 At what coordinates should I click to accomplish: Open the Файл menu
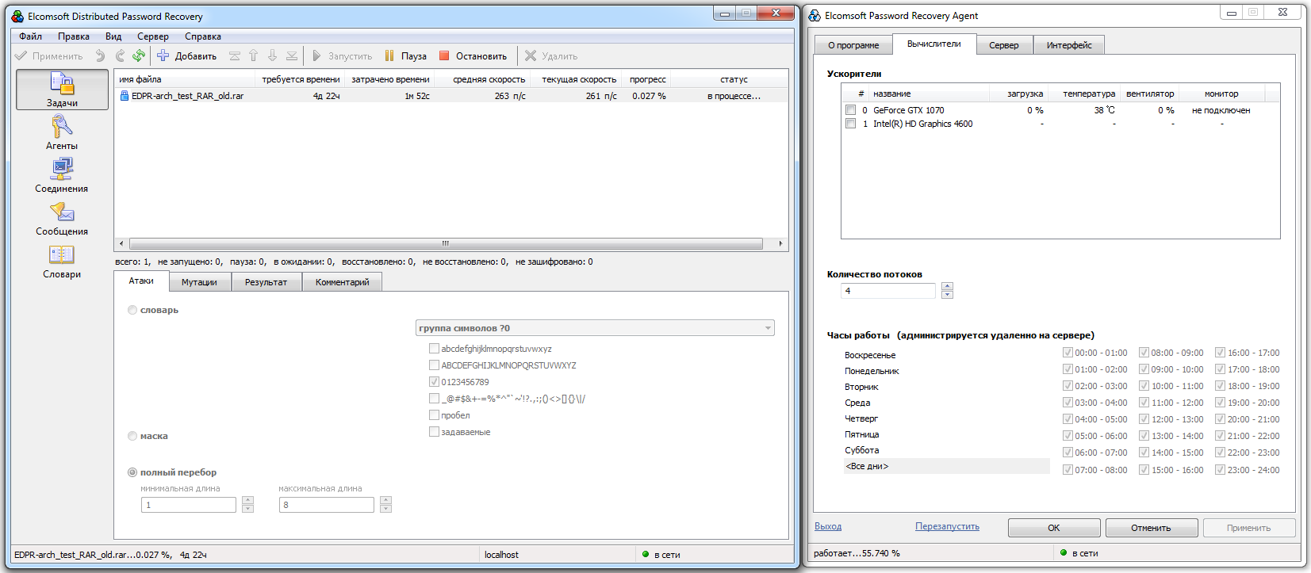[x=31, y=36]
